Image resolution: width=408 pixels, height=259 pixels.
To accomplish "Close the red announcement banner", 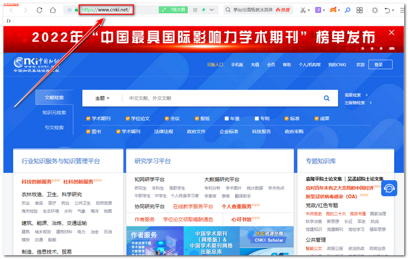I will tap(391, 33).
